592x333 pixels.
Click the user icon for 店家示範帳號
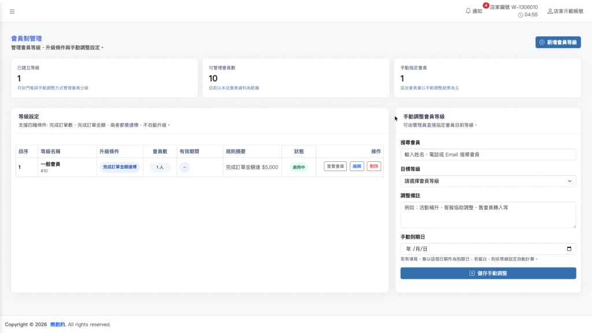(x=550, y=11)
